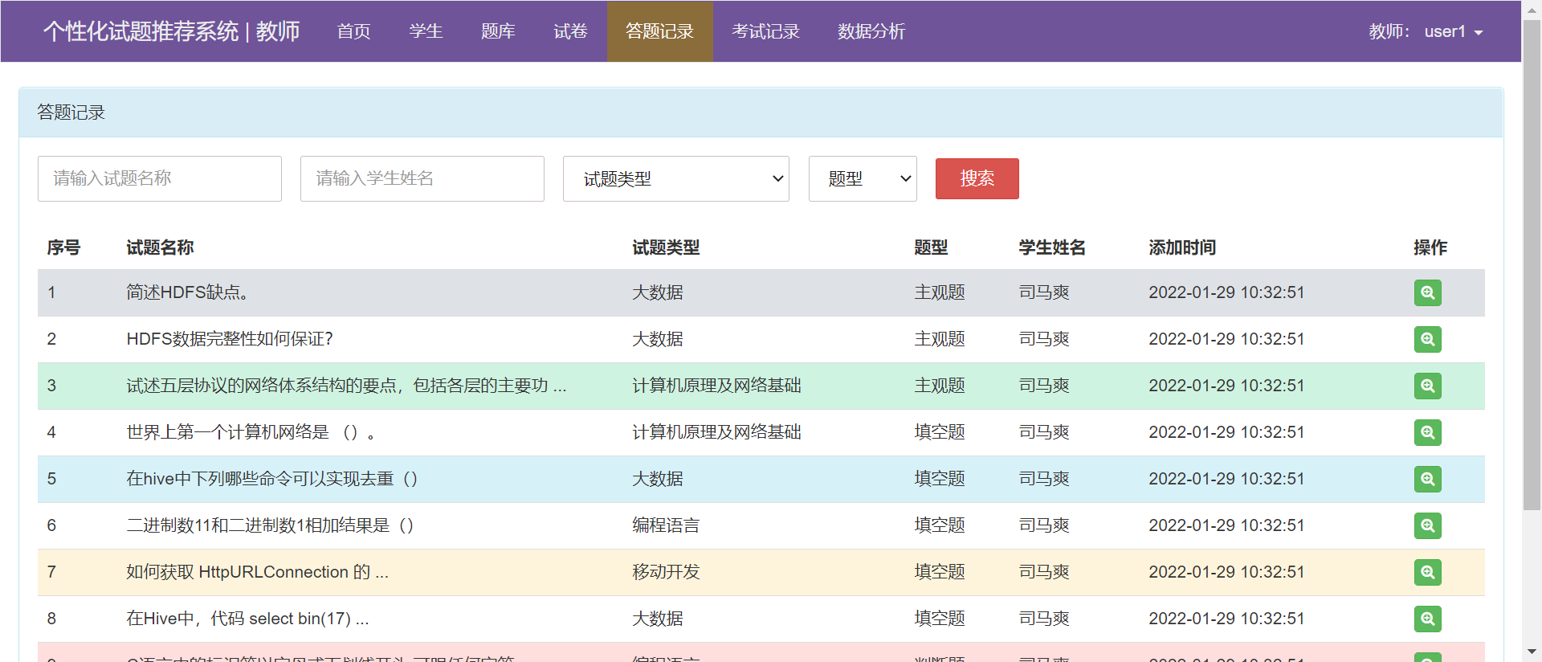
Task: Click view icon for row 1 简述HDFS缺点
Action: click(1427, 292)
